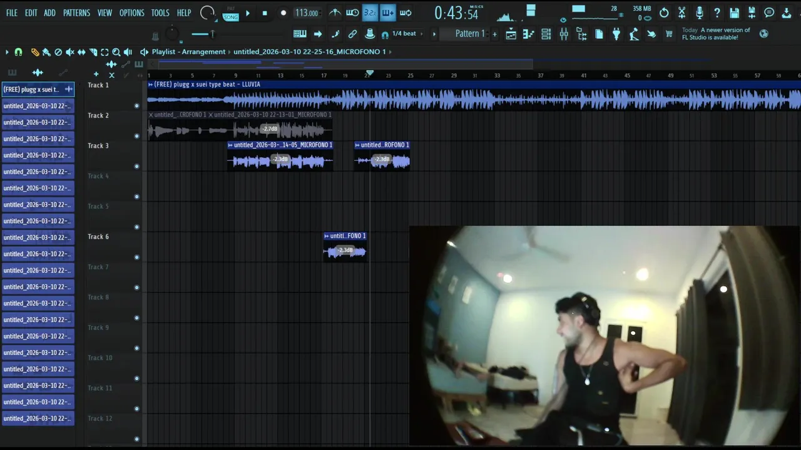The height and width of the screenshot is (450, 801).
Task: Click the playlist horizontal scrollbar
Action: [x=344, y=64]
